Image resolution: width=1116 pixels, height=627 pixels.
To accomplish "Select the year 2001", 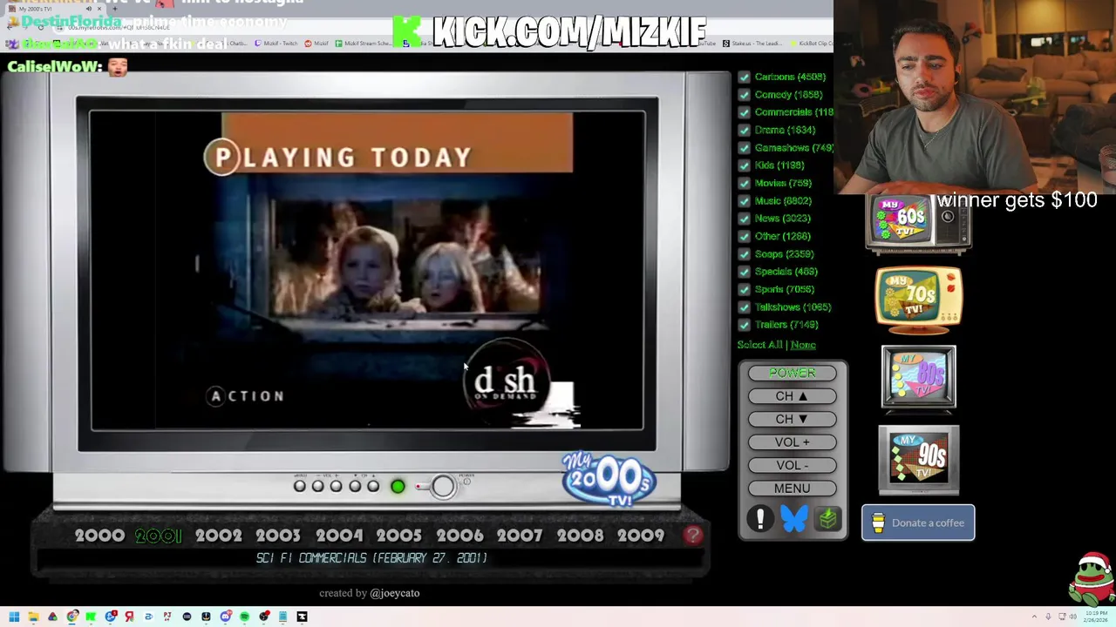I will tap(159, 536).
